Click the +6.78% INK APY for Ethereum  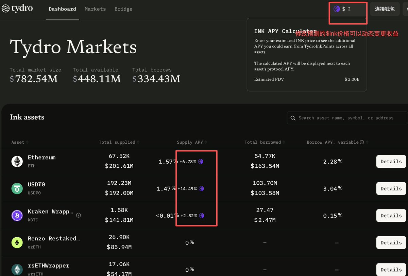tap(188, 162)
